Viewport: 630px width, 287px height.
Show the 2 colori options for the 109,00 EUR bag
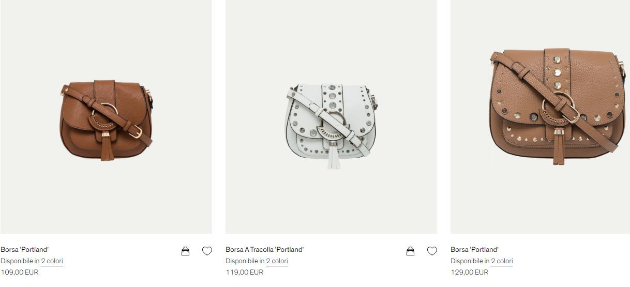coord(52,261)
